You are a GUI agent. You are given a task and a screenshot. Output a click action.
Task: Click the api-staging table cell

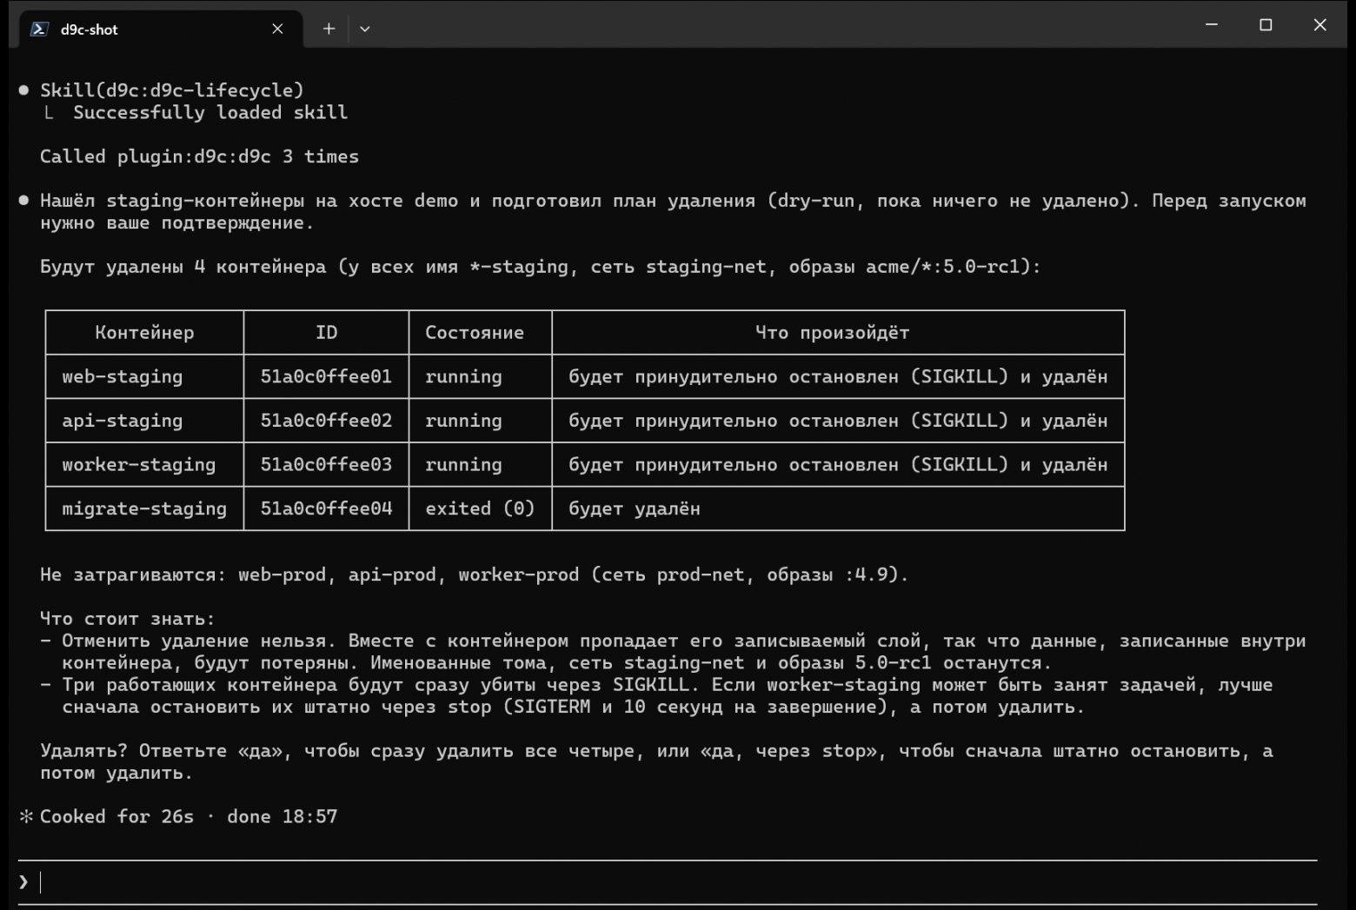pyautogui.click(x=144, y=421)
